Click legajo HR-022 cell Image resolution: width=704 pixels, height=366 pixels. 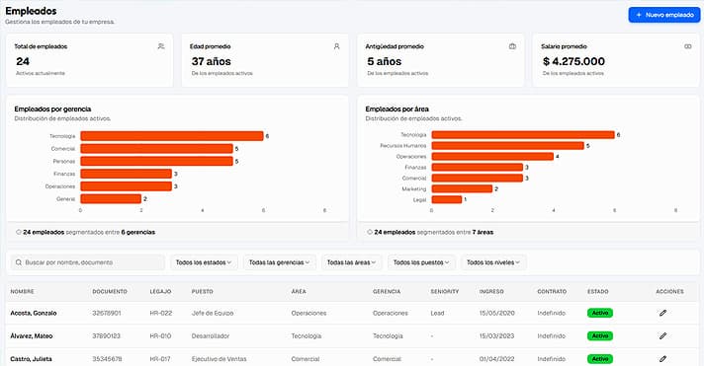(x=161, y=313)
